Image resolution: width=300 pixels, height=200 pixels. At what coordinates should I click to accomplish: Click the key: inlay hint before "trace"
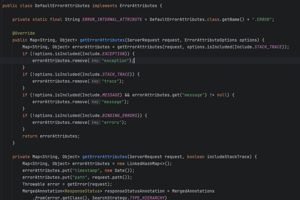click(x=96, y=81)
